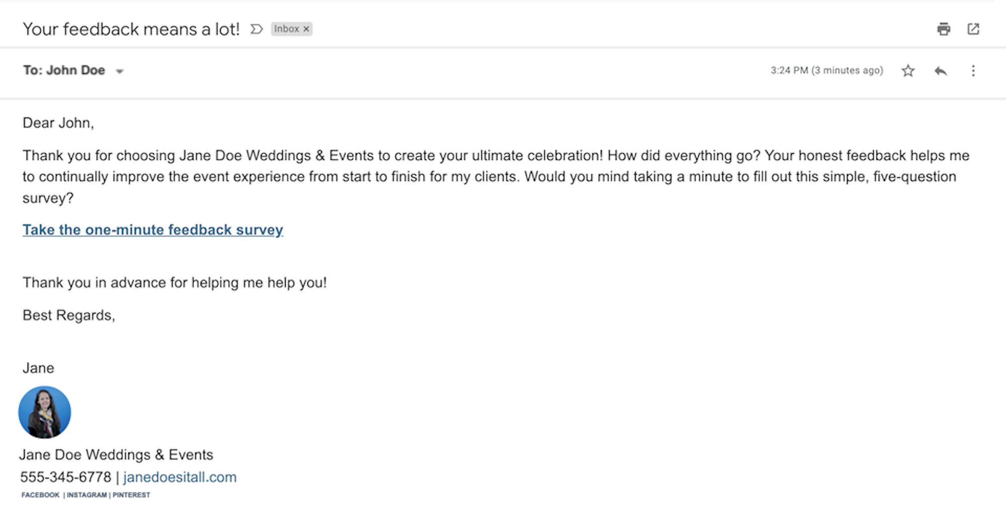This screenshot has height=511, width=1006.
Task: Open the INSTAGRAM link in the signature
Action: click(x=87, y=495)
